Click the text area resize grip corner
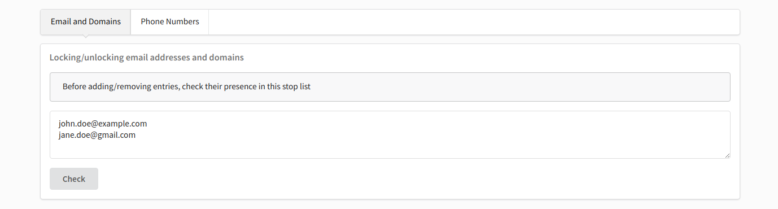The image size is (778, 209). point(727,155)
